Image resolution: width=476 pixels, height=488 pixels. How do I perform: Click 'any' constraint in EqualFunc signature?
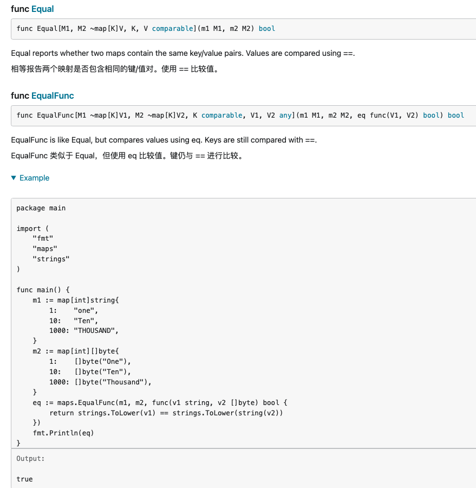click(x=285, y=115)
